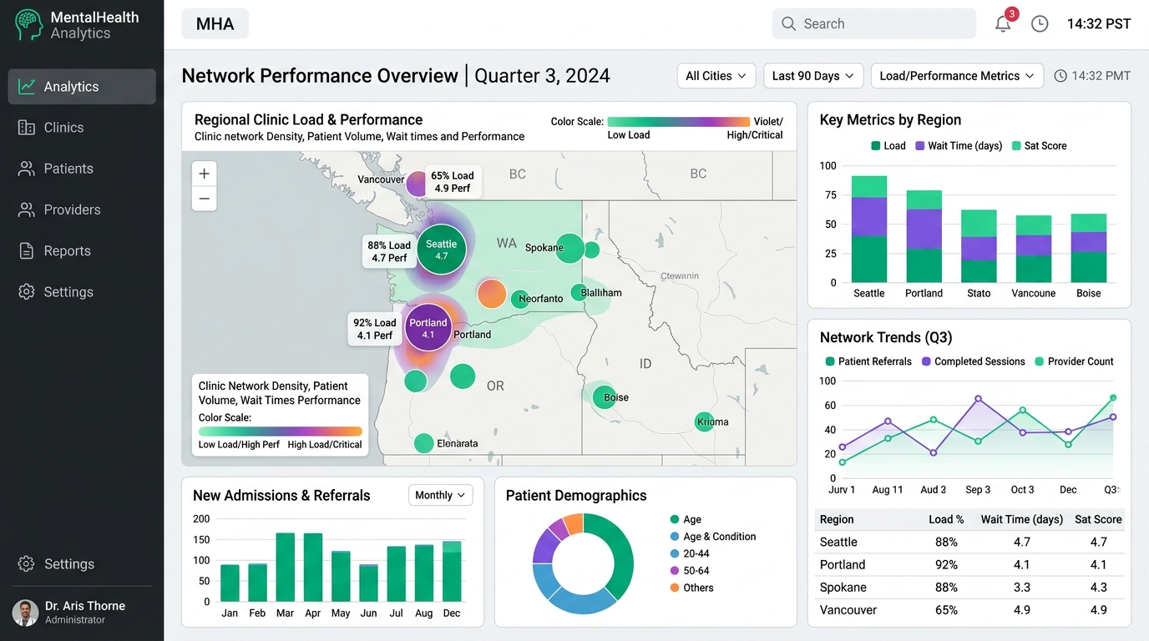
Task: Toggle the Age & Condition demographics legend
Action: [713, 537]
